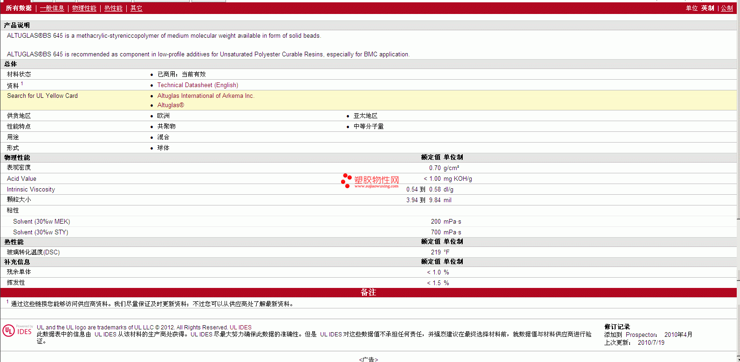The width and height of the screenshot is (740, 362).
Task: Click the <广告> label at bottom
Action: pyautogui.click(x=368, y=359)
